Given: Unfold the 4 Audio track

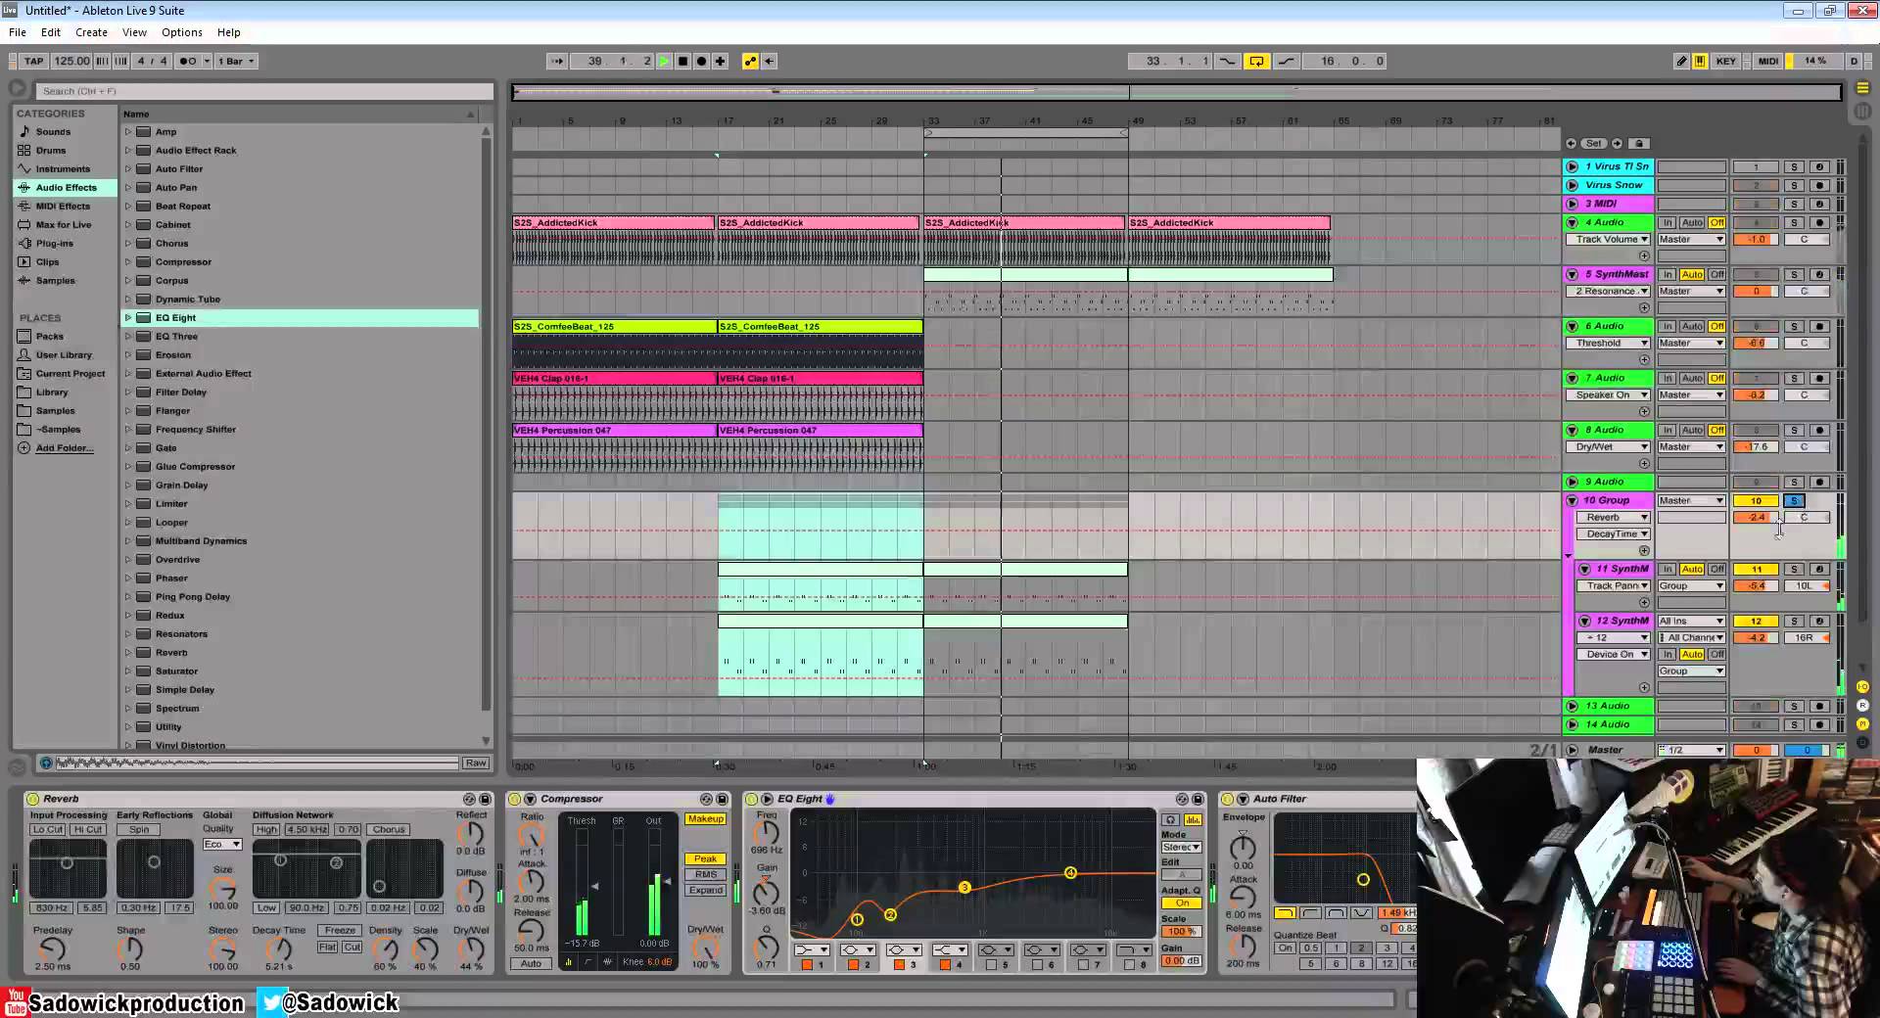Looking at the screenshot, I should click(x=1573, y=223).
